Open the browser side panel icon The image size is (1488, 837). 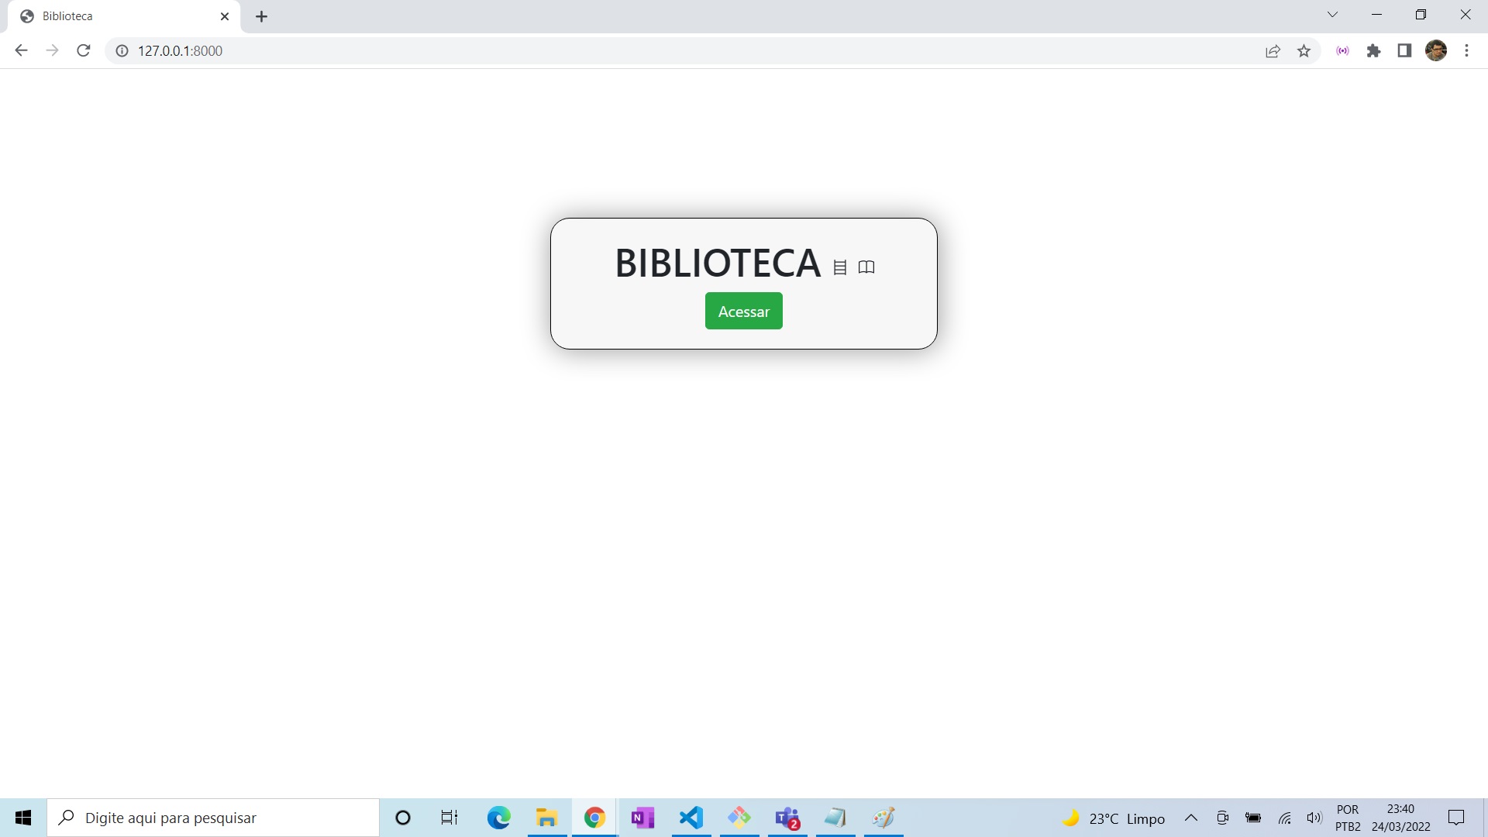pos(1404,50)
